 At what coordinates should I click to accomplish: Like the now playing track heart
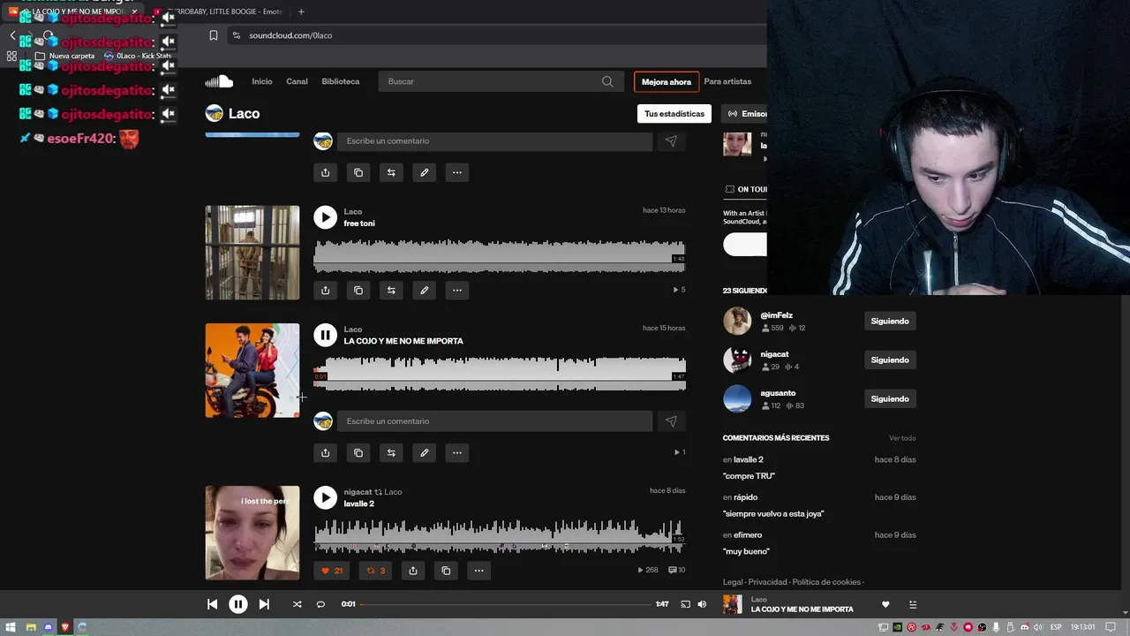(x=885, y=605)
